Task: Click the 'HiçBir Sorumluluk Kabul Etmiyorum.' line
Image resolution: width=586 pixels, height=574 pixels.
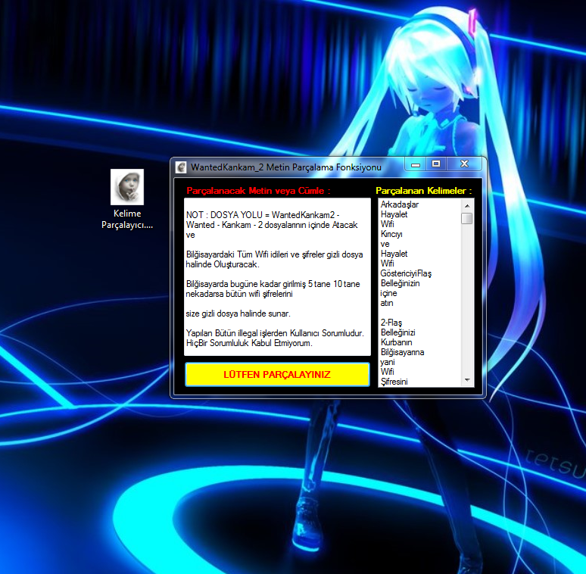Action: point(249,343)
